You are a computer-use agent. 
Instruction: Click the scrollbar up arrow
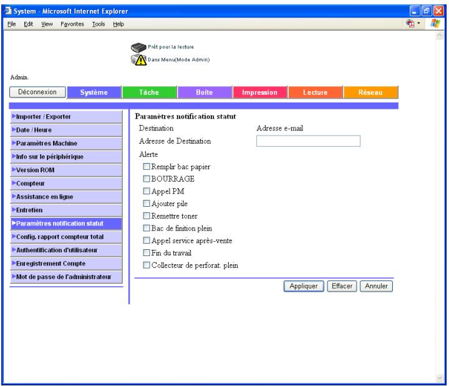[x=440, y=35]
